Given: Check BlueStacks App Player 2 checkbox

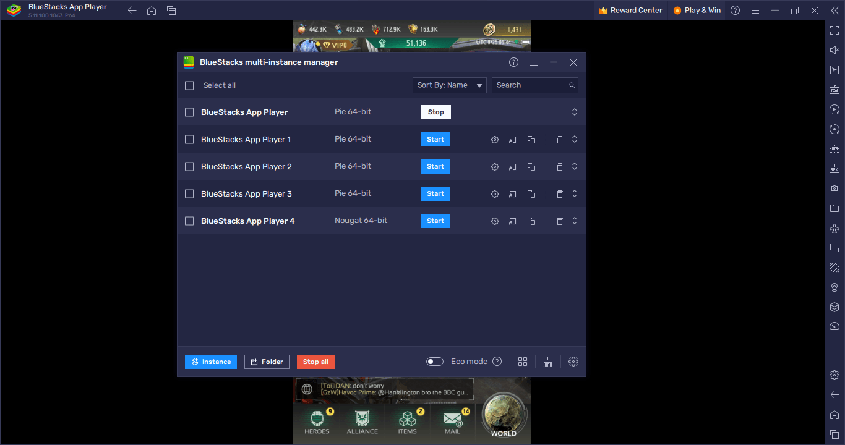Looking at the screenshot, I should pos(189,167).
